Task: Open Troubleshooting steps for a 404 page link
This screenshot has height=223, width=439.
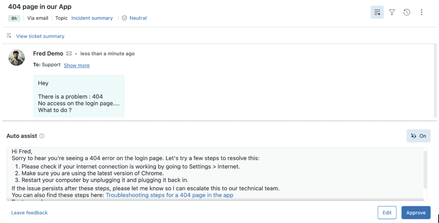Action: click(x=169, y=195)
